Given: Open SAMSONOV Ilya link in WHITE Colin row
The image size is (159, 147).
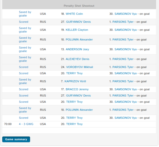Looking at the screenshot, I should coord(126,14).
